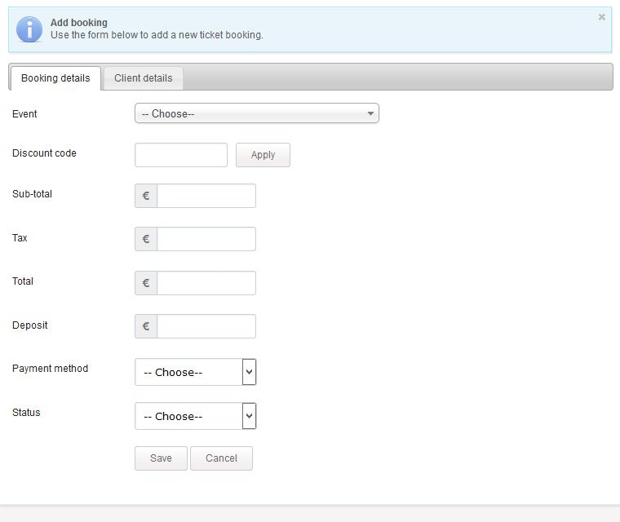This screenshot has width=620, height=522.
Task: Save the new booking
Action: pyautogui.click(x=161, y=458)
